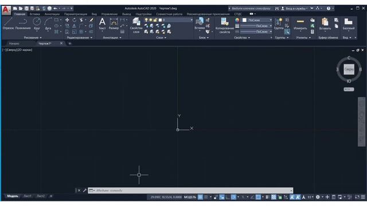Open the Размер (Dimension) tool
The image size is (367, 206).
point(114,23)
